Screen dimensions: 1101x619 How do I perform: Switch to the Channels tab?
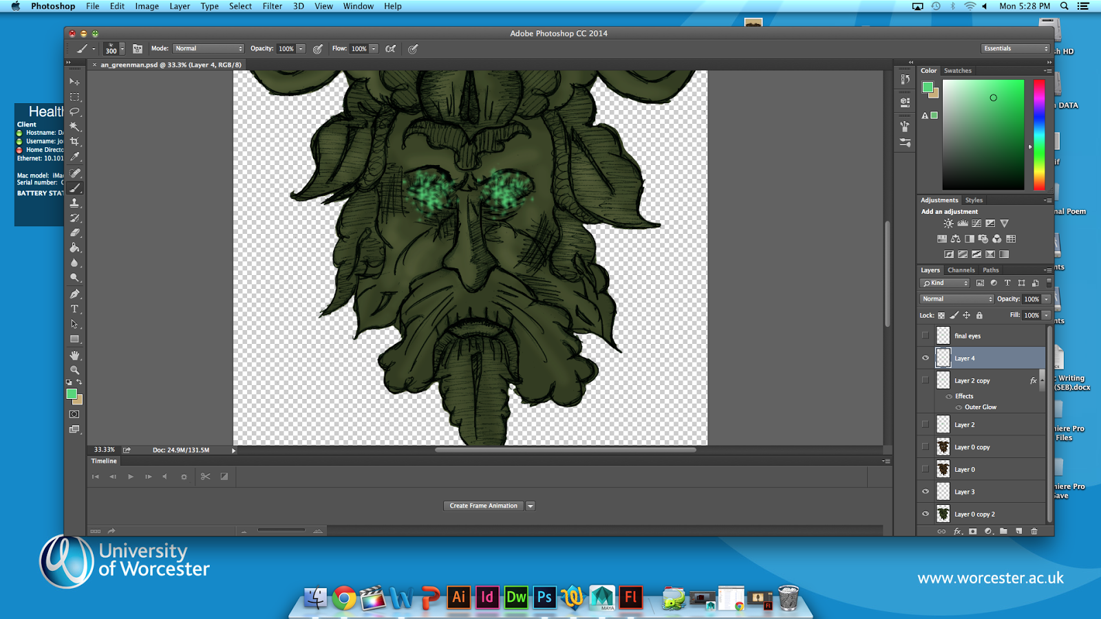tap(961, 270)
